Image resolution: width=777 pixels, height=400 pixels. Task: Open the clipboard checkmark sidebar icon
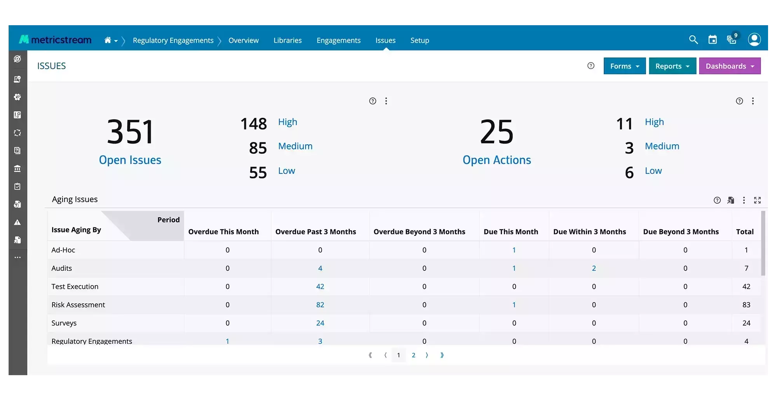point(17,186)
